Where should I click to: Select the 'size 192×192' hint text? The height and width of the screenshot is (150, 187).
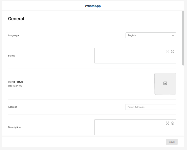[x=15, y=86]
